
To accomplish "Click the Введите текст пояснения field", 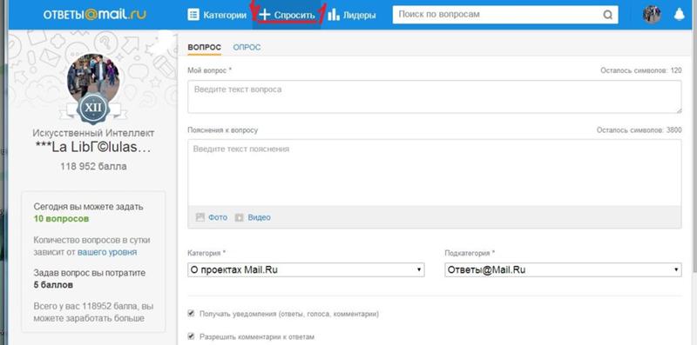I will (x=434, y=172).
